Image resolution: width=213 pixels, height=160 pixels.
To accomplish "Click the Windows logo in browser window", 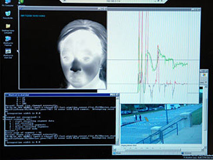I will point(204,75).
